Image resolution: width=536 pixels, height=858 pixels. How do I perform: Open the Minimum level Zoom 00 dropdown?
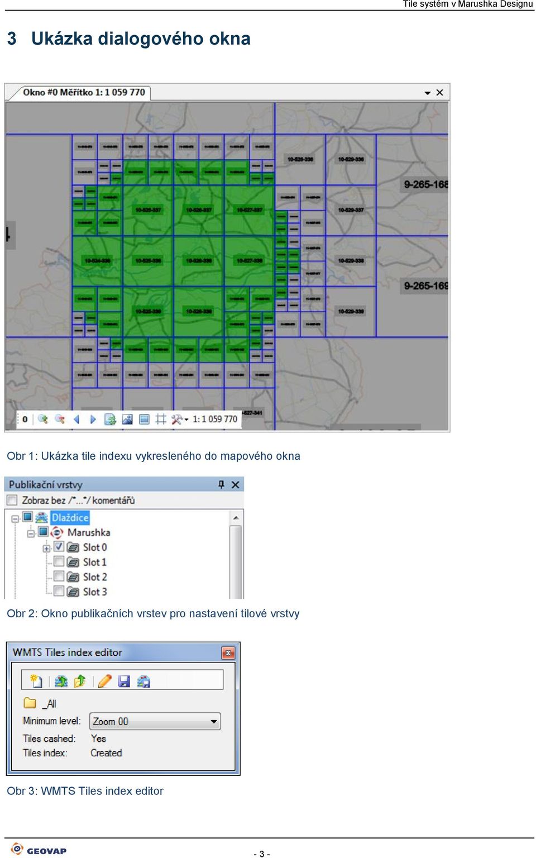click(x=155, y=721)
